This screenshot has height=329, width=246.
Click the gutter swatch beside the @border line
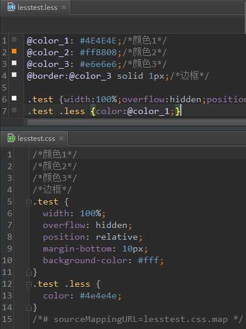click(14, 75)
